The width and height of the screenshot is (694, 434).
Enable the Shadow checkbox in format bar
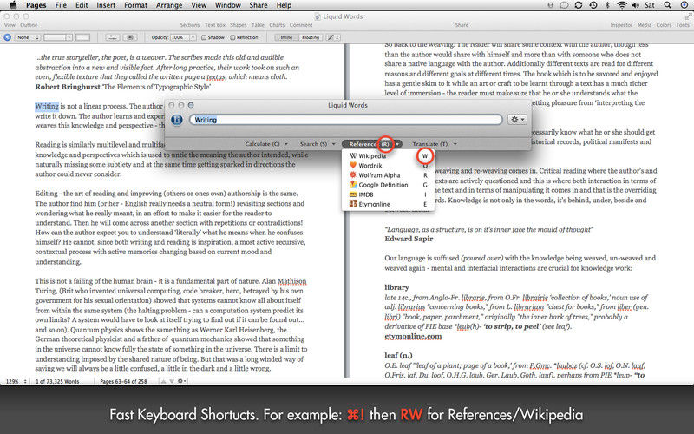(204, 37)
